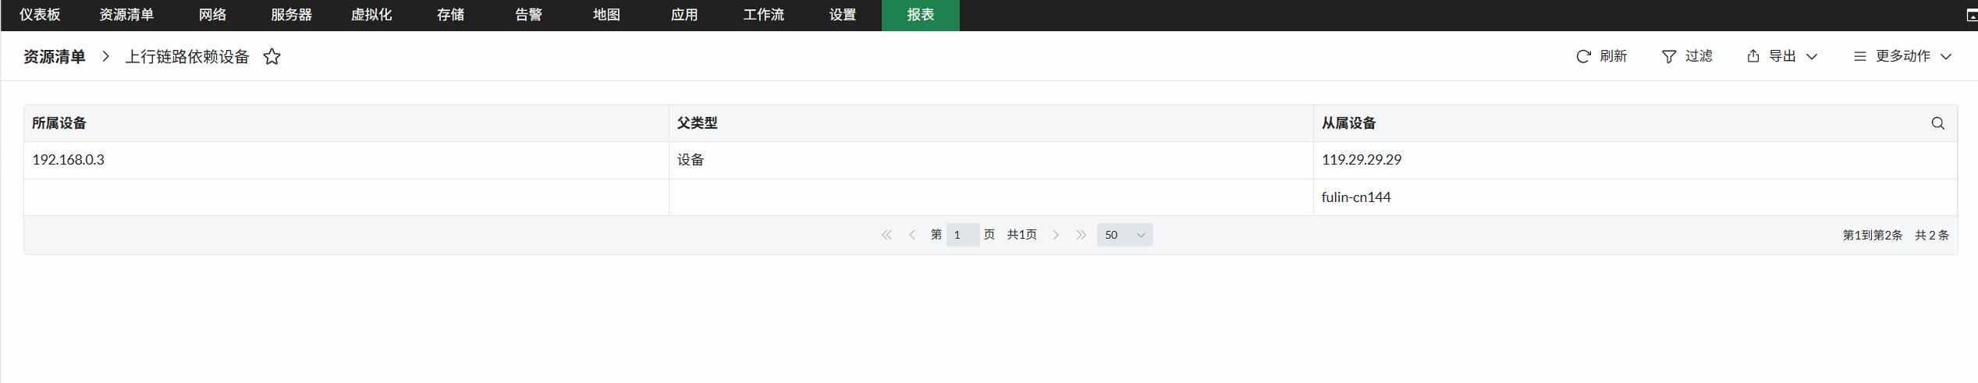Viewport: 1978px width, 383px height.
Task: Open the 工作流 menu
Action: click(763, 15)
